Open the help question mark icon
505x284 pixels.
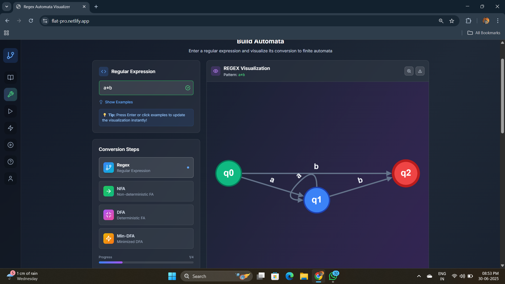click(11, 162)
